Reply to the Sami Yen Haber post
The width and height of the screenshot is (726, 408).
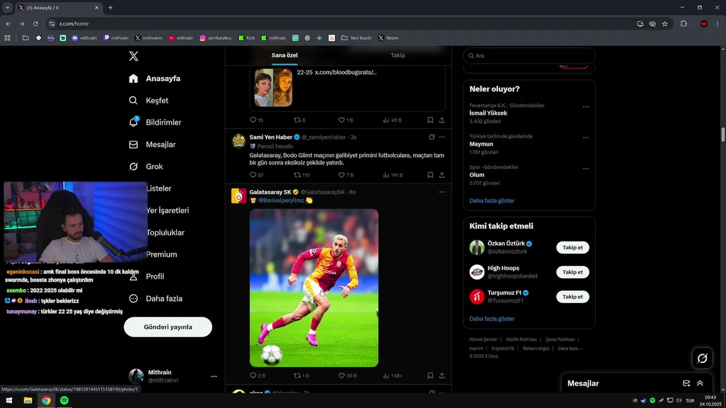256,175
